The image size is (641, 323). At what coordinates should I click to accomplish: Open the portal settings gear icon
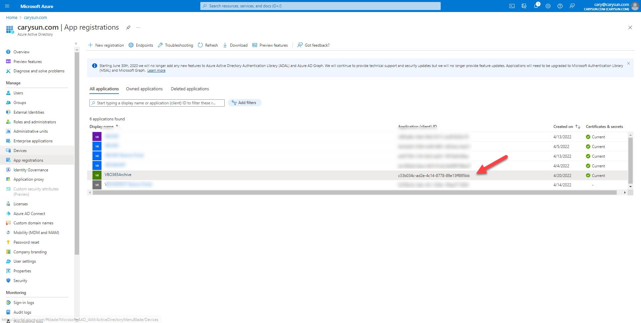[548, 6]
